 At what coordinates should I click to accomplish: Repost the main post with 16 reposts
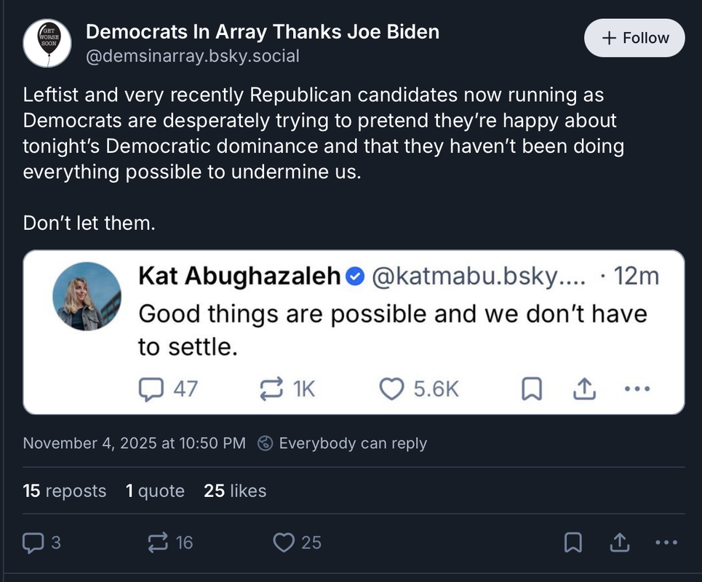point(158,542)
